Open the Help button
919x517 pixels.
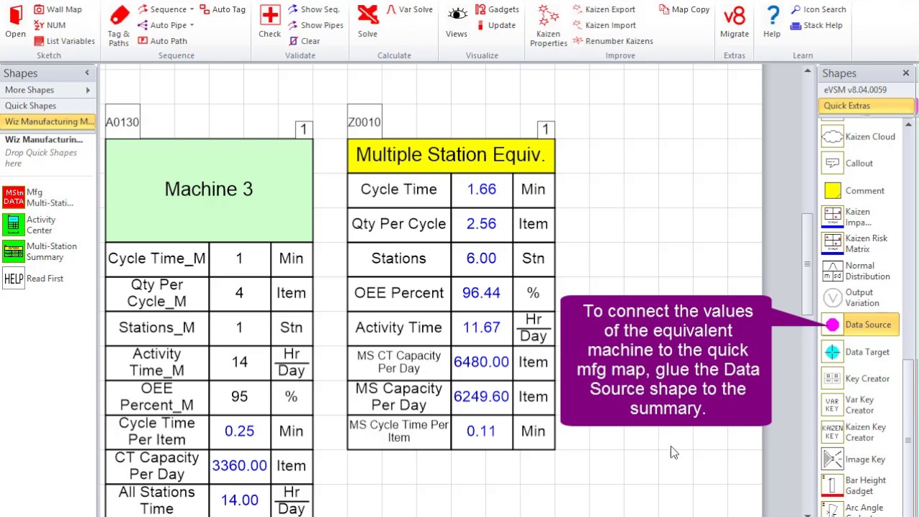pos(772,22)
